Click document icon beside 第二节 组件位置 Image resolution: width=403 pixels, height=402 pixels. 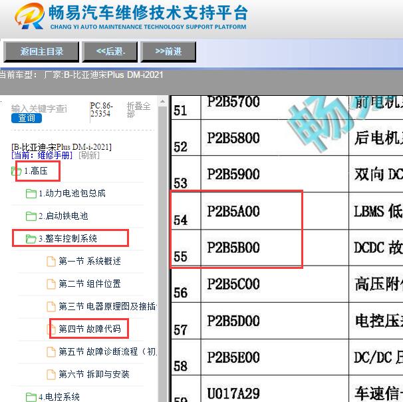pos(51,284)
